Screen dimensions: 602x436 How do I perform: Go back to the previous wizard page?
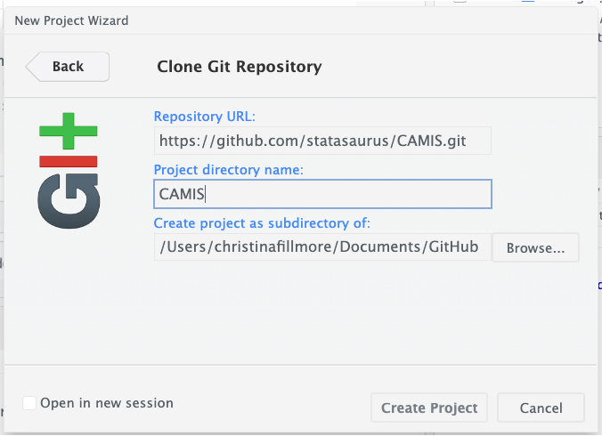[68, 67]
